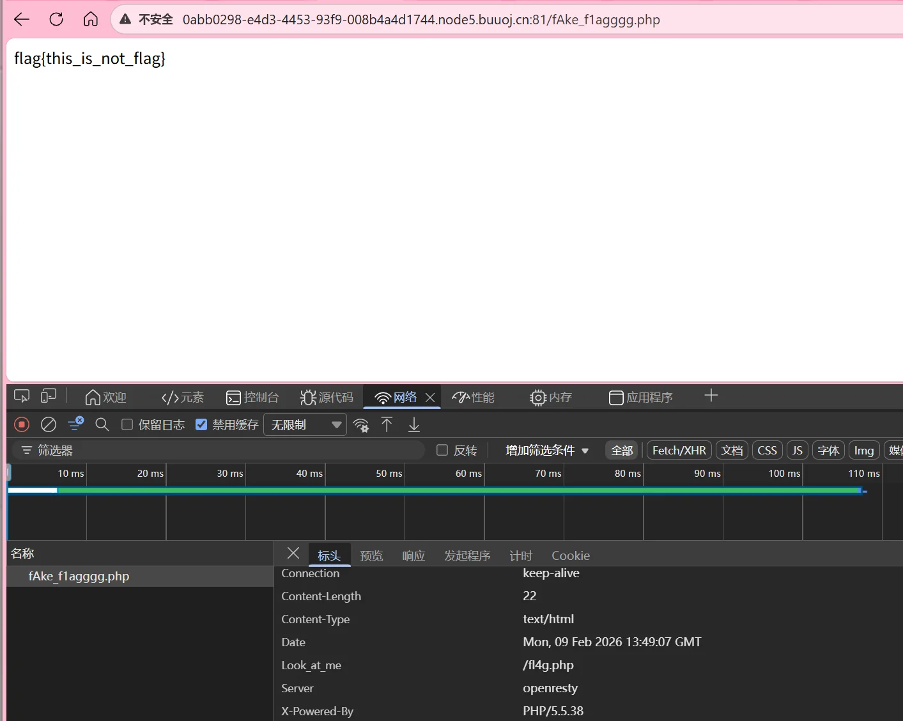Image resolution: width=903 pixels, height=721 pixels.
Task: Enable the 保留日志 checkbox
Action: (127, 425)
